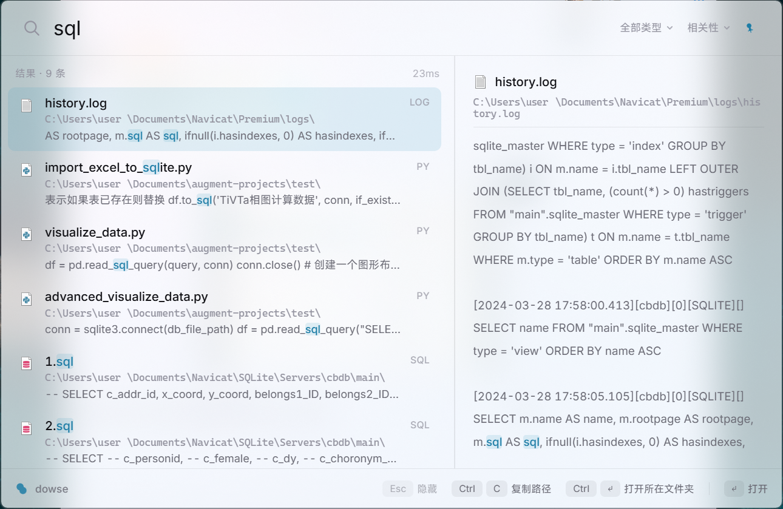
Task: Click the "WHERE m.type = 'table'" preview line
Action: coord(603,260)
